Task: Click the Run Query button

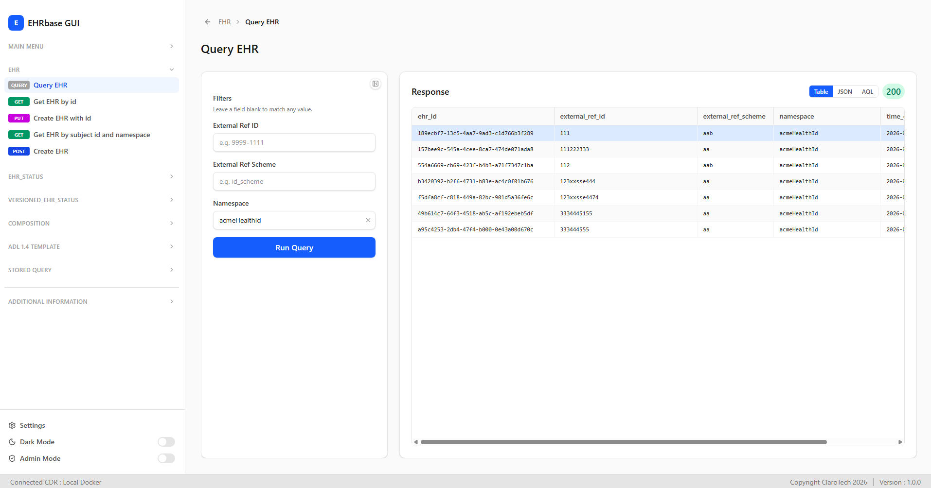Action: point(294,247)
